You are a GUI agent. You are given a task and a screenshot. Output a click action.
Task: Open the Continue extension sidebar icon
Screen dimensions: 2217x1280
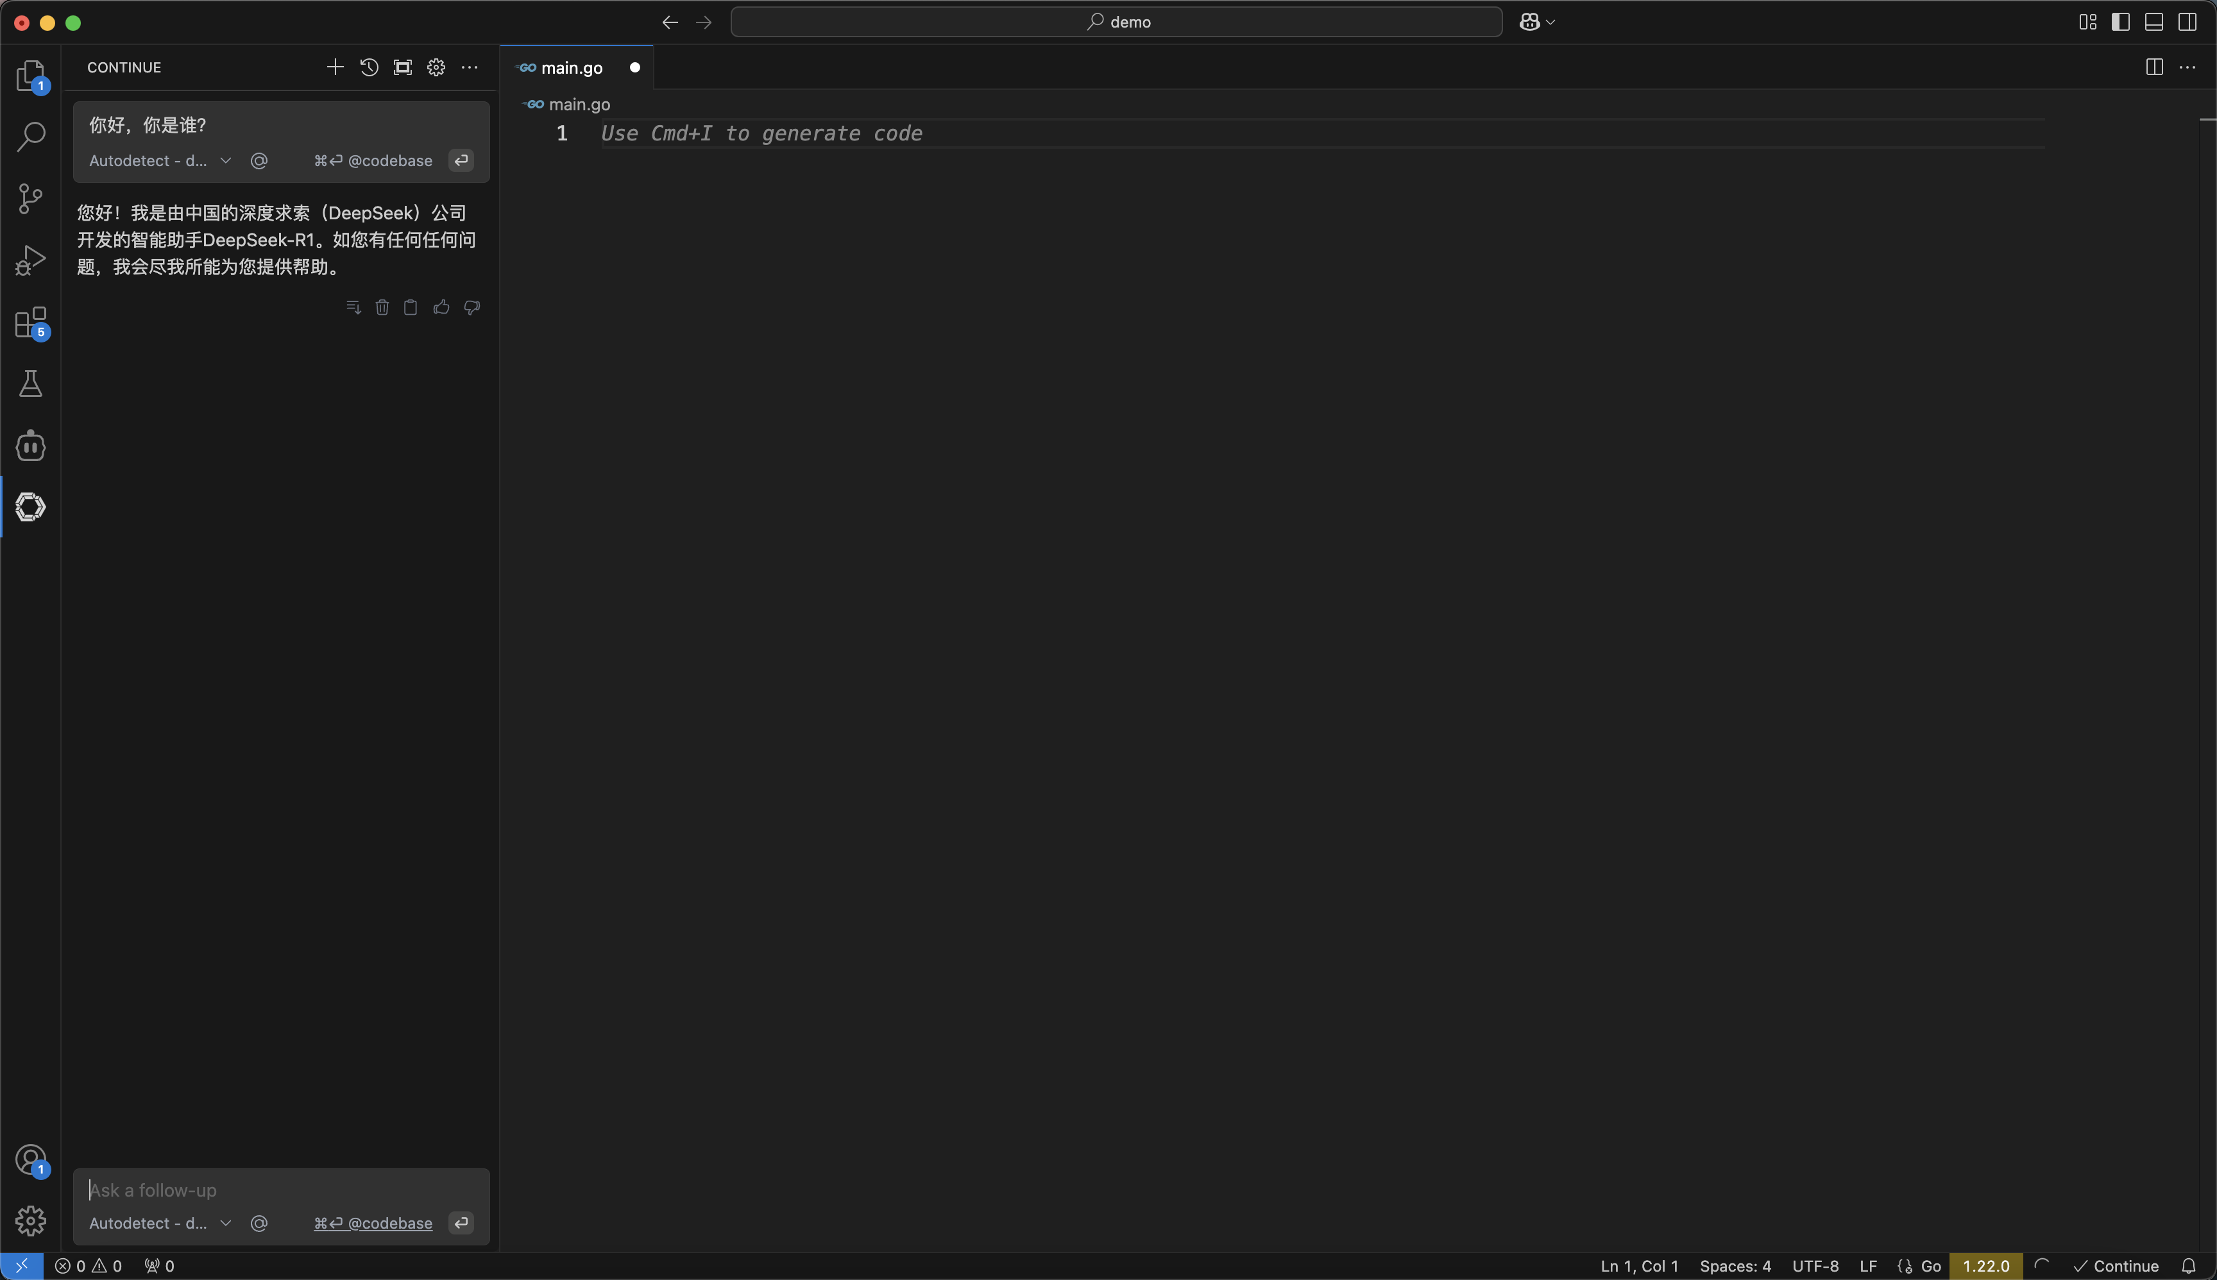tap(31, 507)
